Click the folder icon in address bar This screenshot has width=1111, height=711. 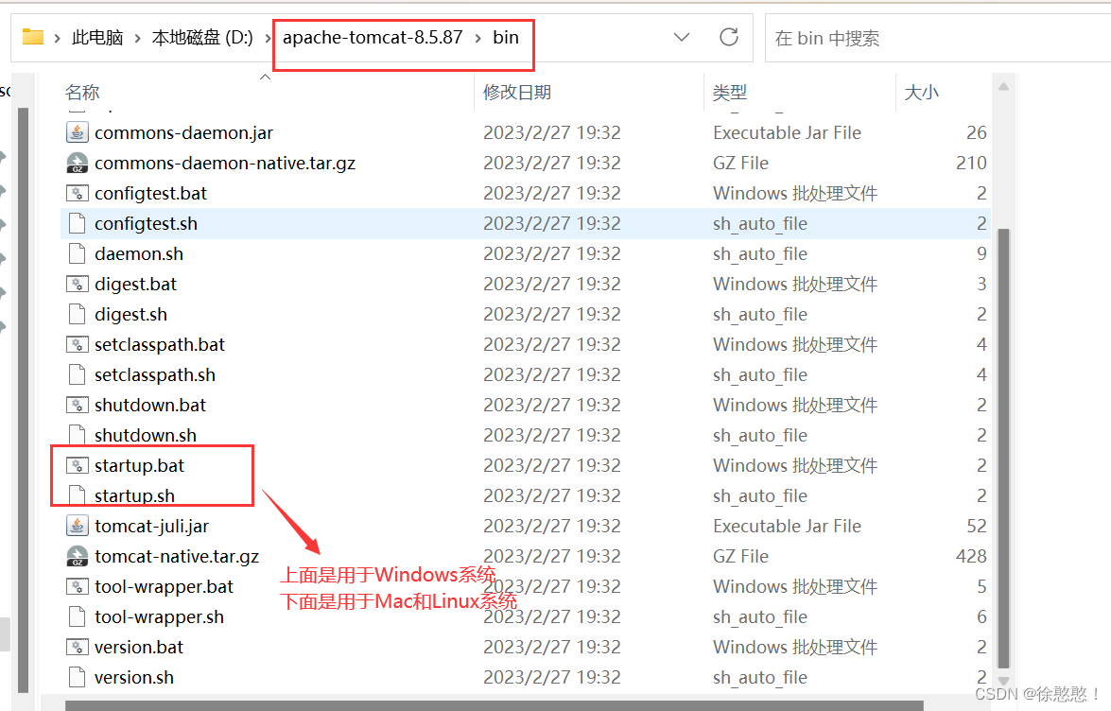click(33, 37)
